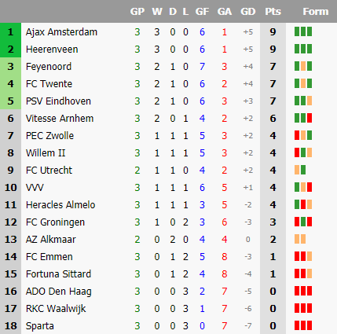Select Vitesse Arnhem's form bars
The height and width of the screenshot is (334, 337).
303,118
